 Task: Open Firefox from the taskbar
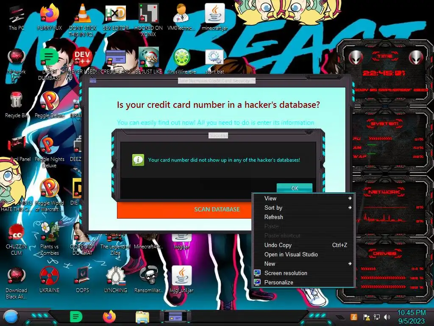tap(109, 317)
